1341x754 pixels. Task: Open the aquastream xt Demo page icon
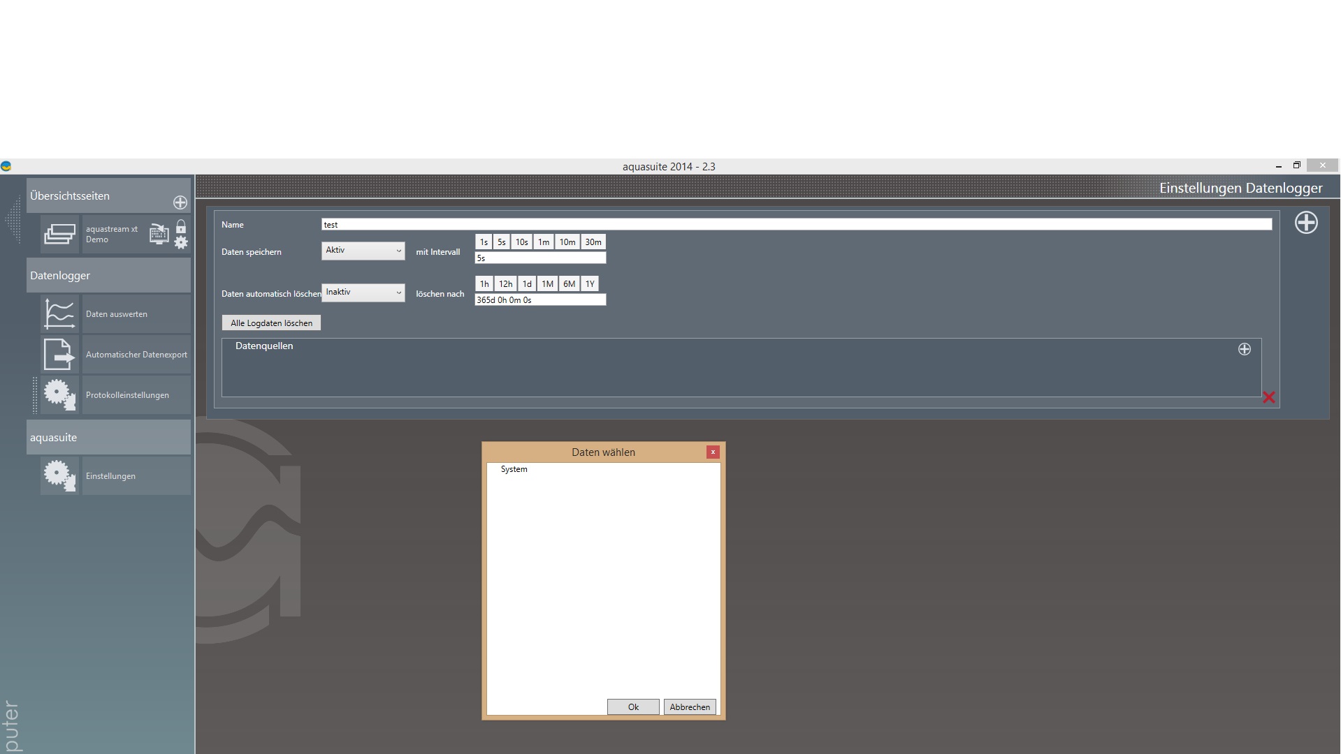59,234
